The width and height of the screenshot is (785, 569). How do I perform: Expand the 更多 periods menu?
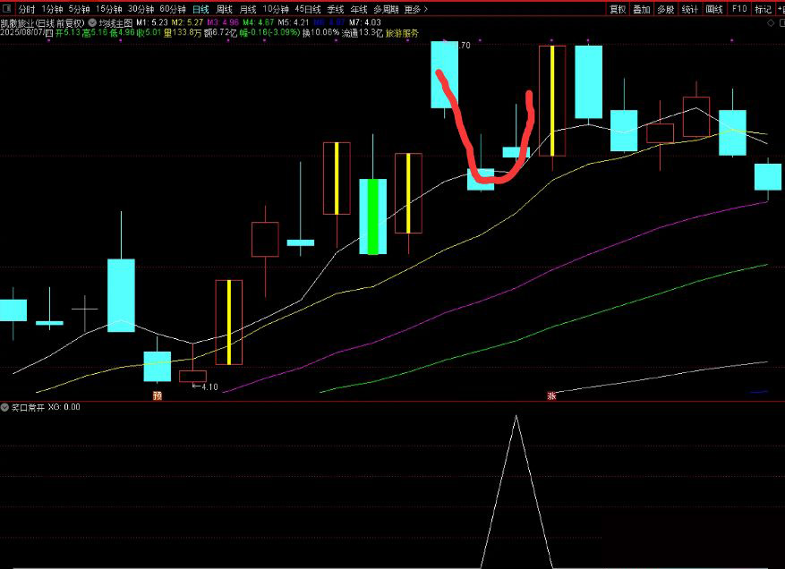click(414, 9)
